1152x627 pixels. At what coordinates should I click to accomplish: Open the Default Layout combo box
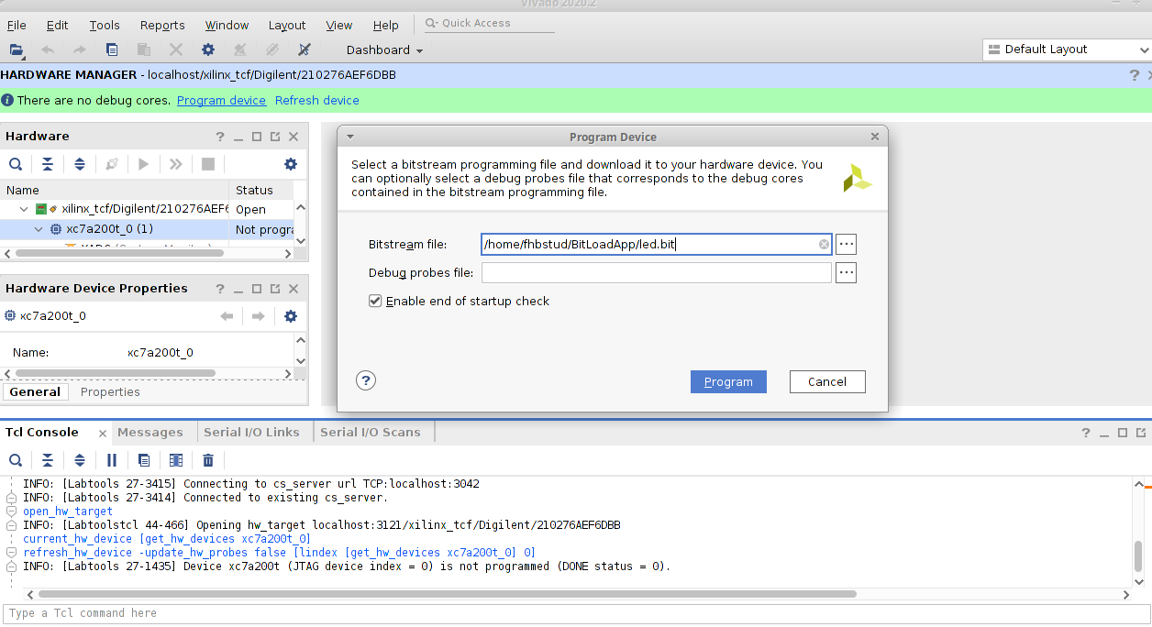click(1066, 49)
